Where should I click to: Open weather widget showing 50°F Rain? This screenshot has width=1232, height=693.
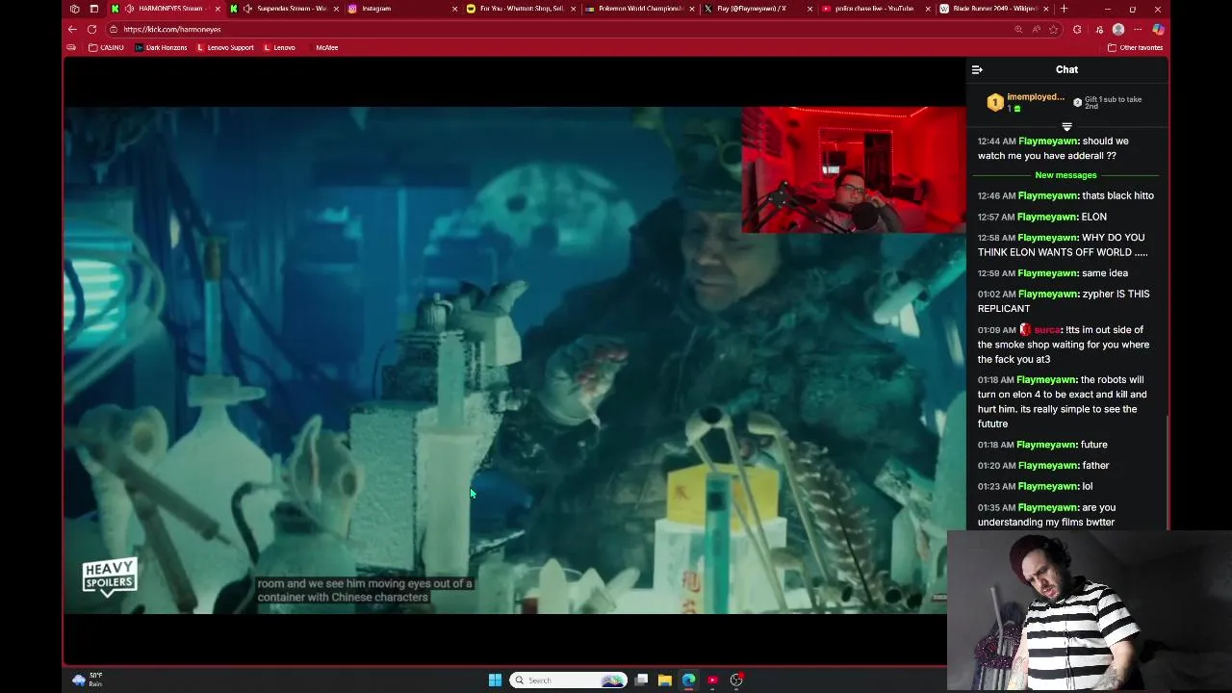(87, 680)
